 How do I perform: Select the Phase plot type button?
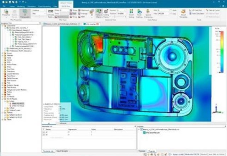[x=73, y=10]
